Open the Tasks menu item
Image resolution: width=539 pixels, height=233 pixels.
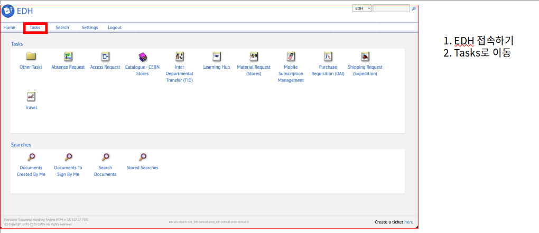point(35,27)
